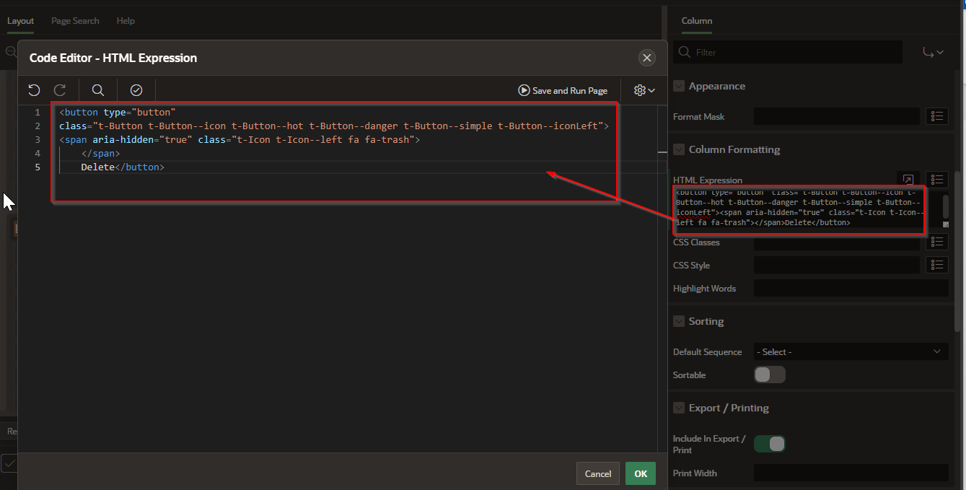This screenshot has width=966, height=490.
Task: Open the Find search tool in Code Editor
Action: [x=98, y=90]
